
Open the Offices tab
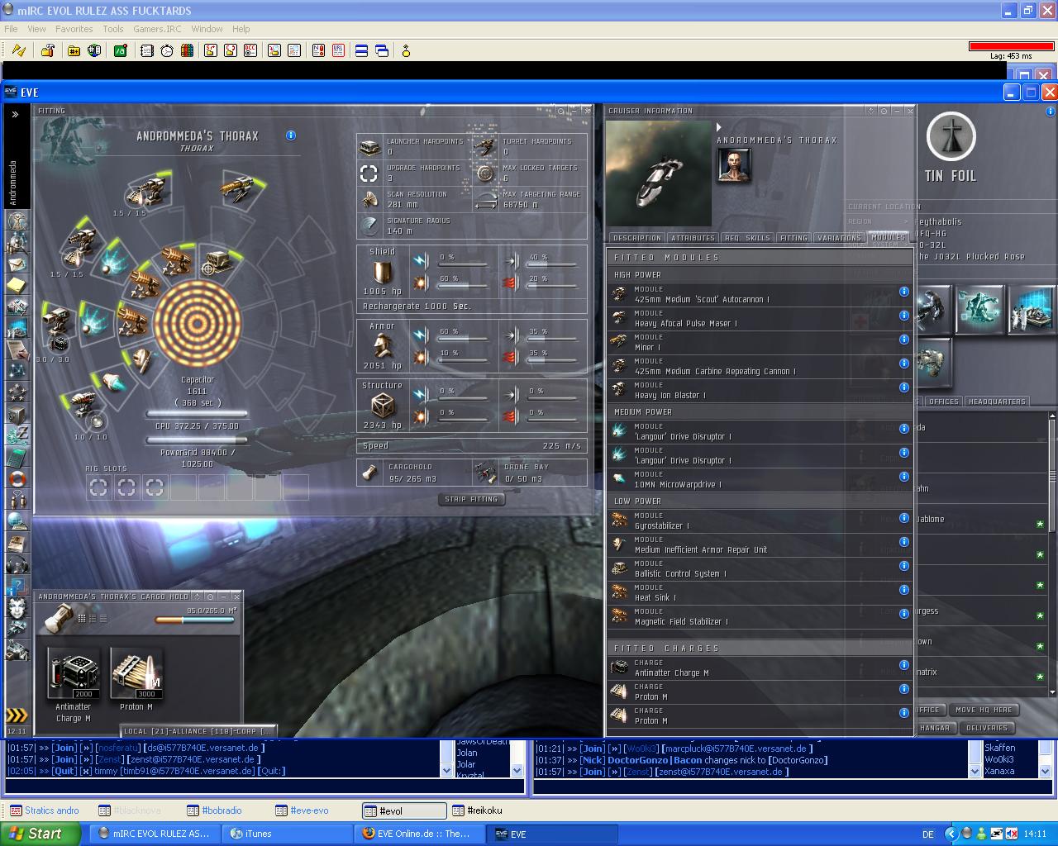[x=943, y=402]
